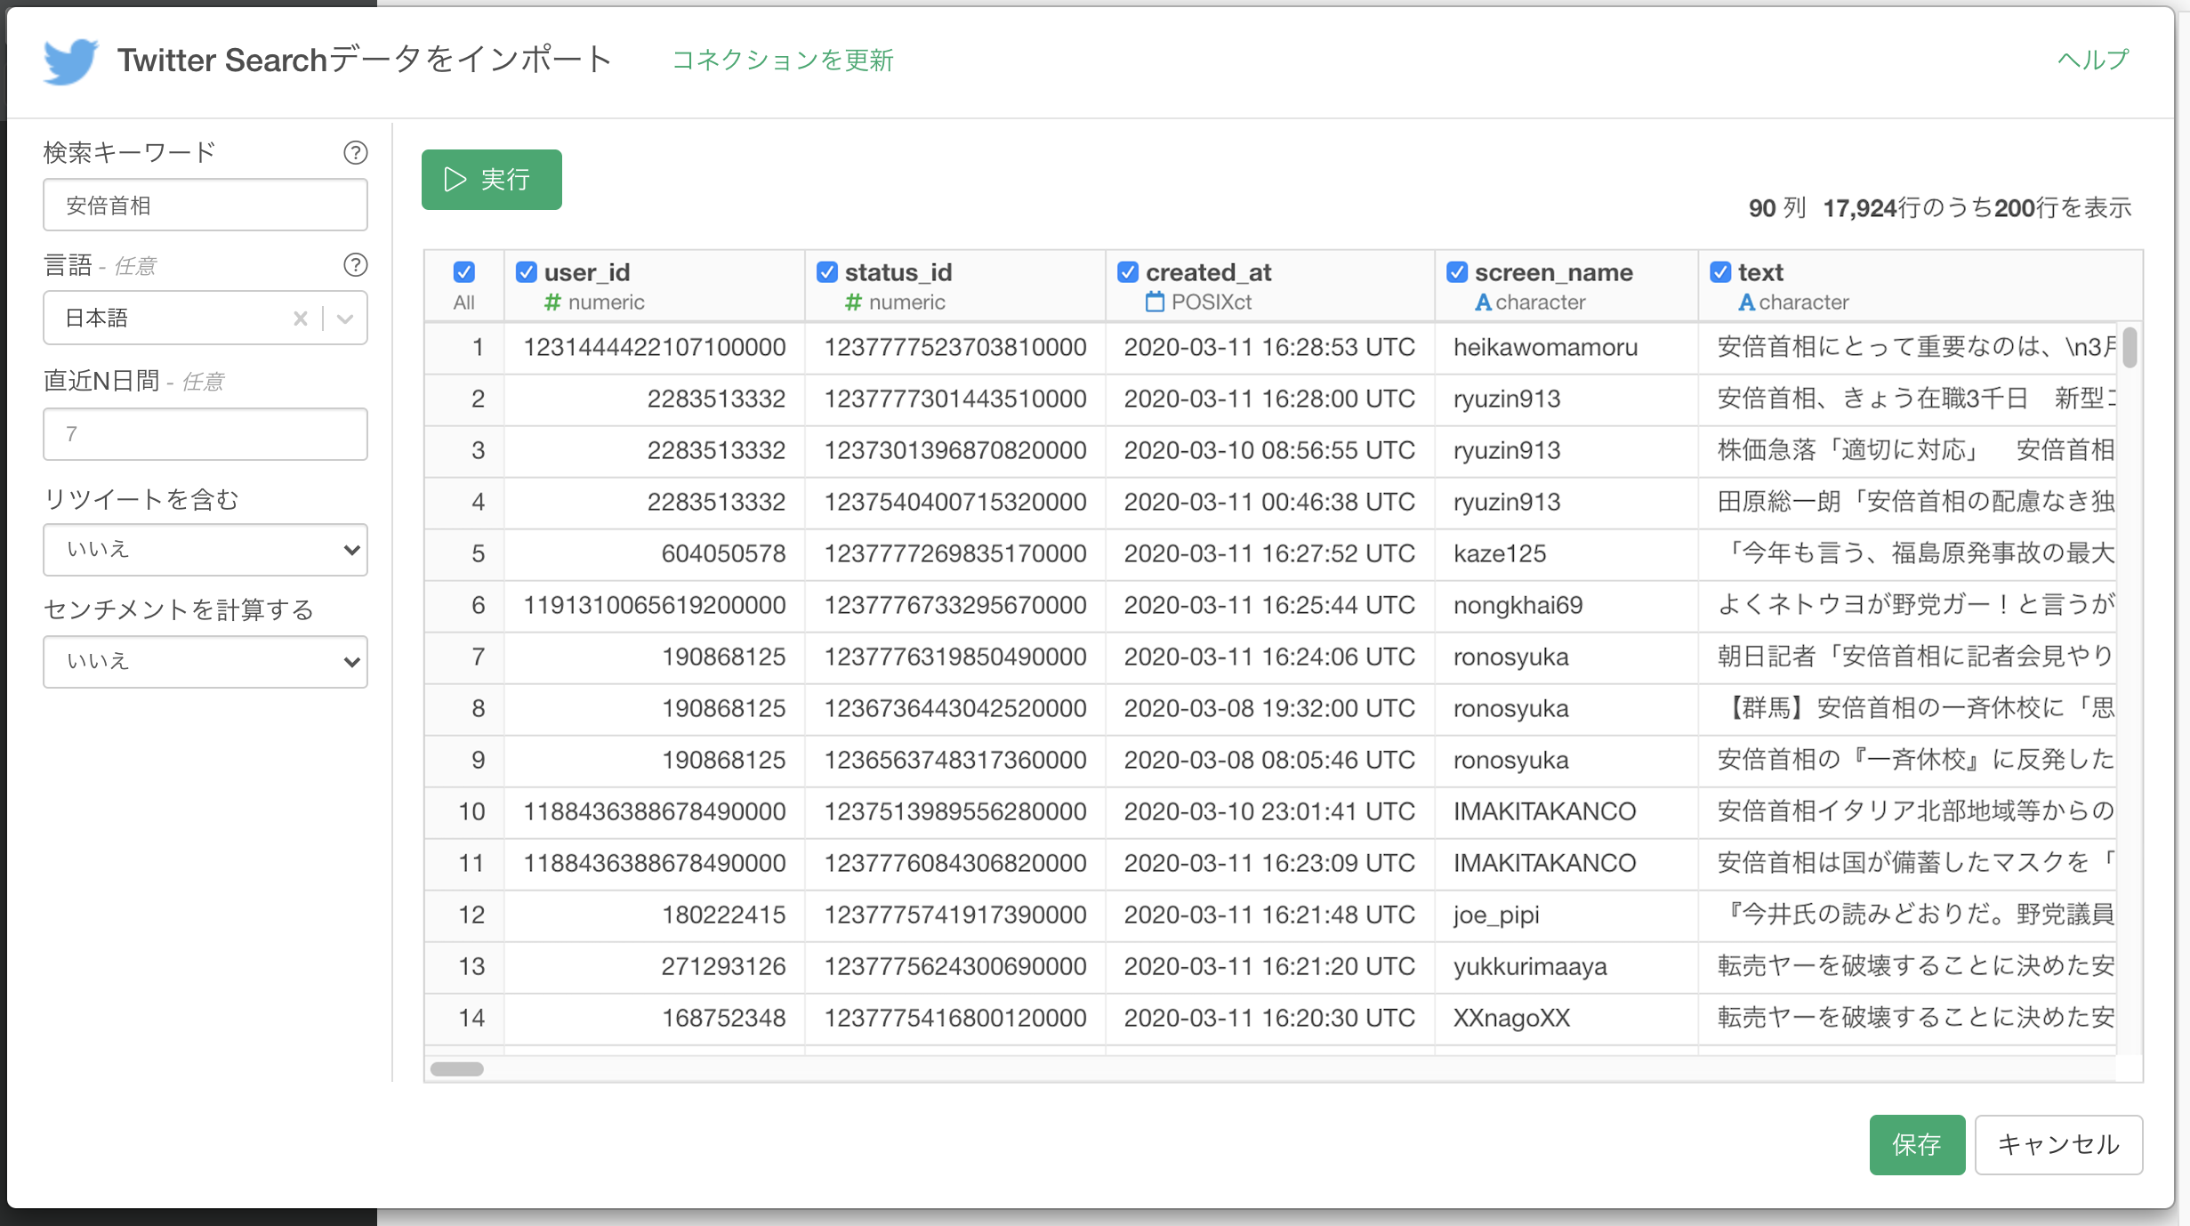Click status_id cell 1237540400715320000
The width and height of the screenshot is (2190, 1226).
click(955, 503)
